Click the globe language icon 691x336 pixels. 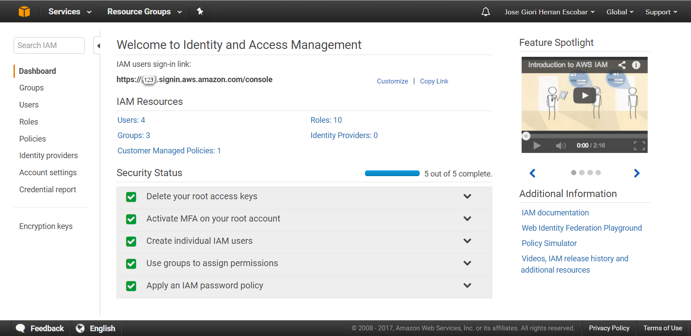tap(80, 328)
